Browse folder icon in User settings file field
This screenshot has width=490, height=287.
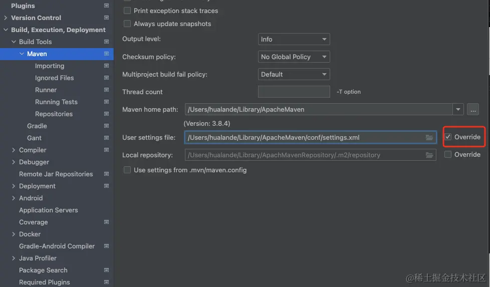(429, 137)
